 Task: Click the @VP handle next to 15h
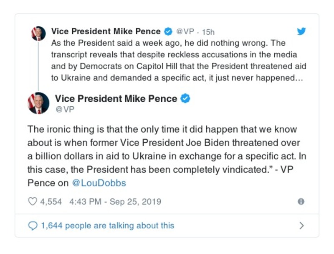[185, 32]
